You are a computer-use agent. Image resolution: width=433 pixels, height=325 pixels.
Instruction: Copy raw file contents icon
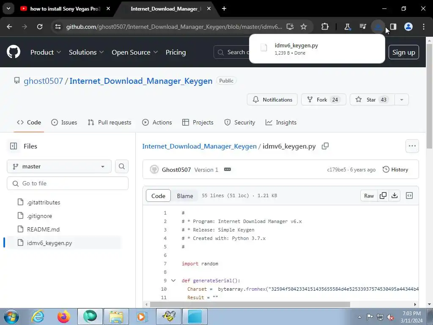(383, 196)
